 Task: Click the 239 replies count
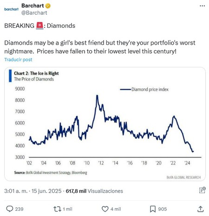(x=19, y=209)
